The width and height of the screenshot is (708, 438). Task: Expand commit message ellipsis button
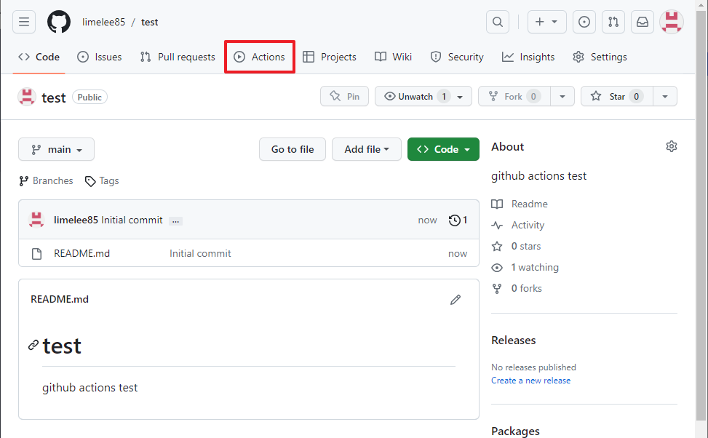point(175,220)
